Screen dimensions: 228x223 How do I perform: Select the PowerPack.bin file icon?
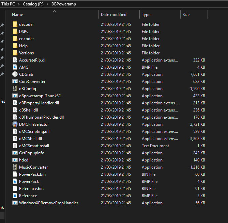15,174
